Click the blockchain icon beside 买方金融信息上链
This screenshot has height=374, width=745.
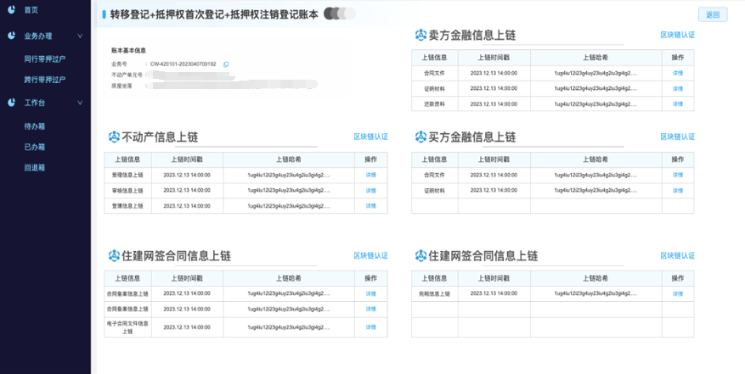421,137
